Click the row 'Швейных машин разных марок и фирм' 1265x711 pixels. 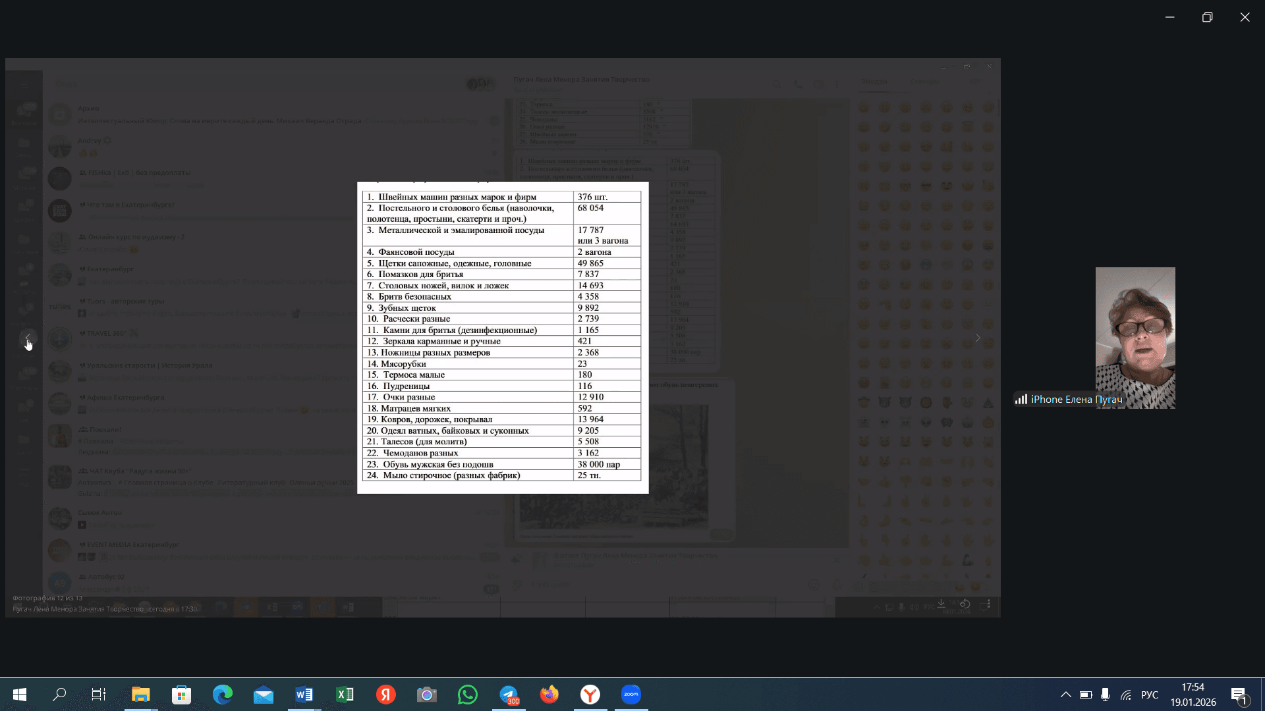pyautogui.click(x=501, y=197)
